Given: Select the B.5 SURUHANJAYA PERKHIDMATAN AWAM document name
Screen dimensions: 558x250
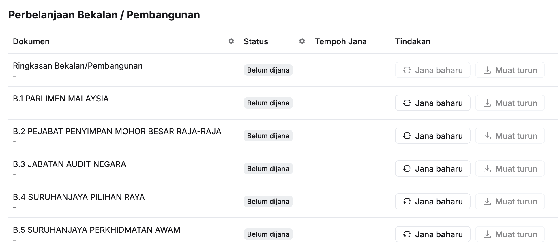Looking at the screenshot, I should pyautogui.click(x=96, y=230).
